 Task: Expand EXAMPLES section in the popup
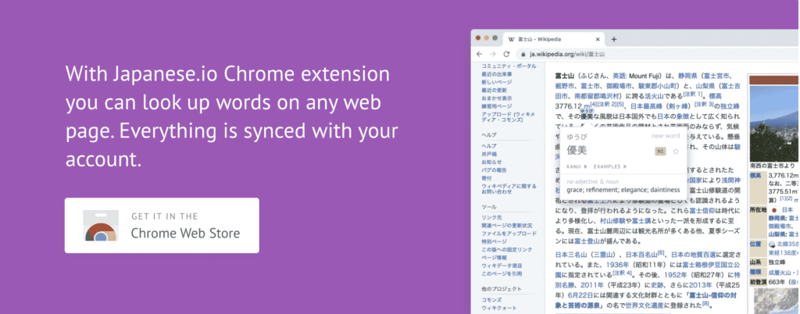tap(610, 166)
